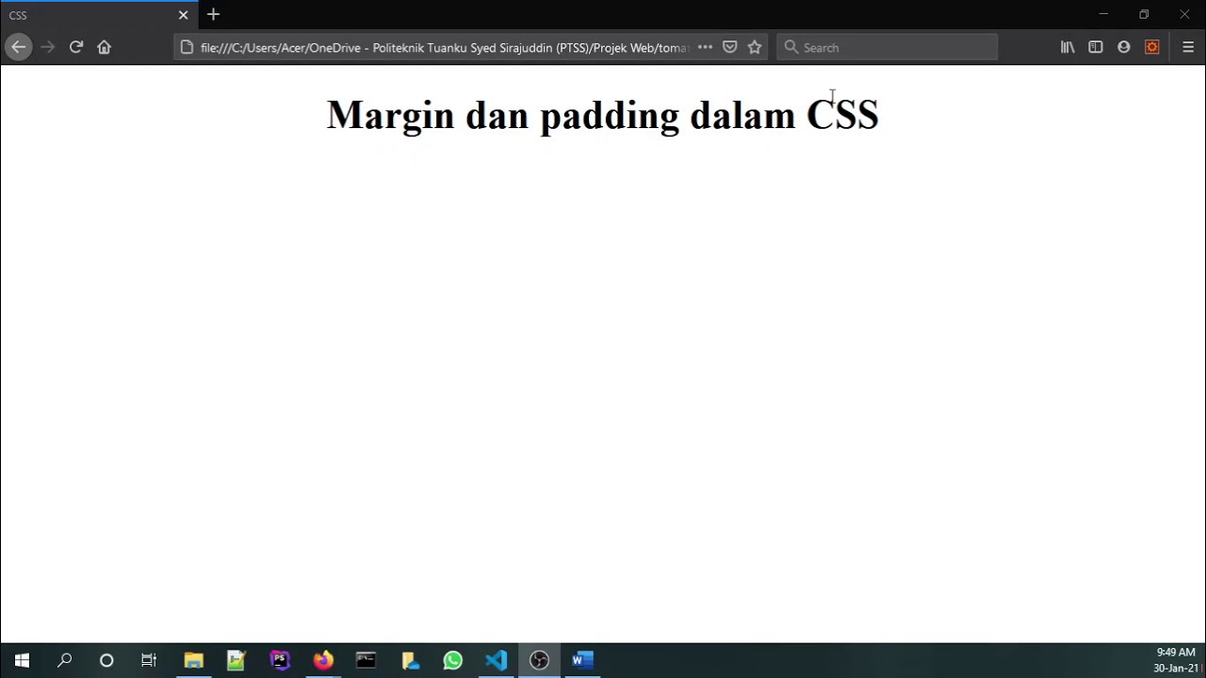Open the Firefox account menu
This screenshot has width=1206, height=678.
tap(1124, 47)
